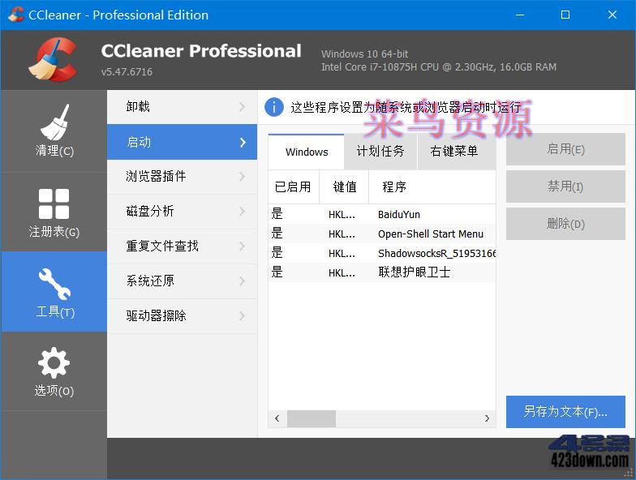The height and width of the screenshot is (480, 636).
Task: Open Duplicate Finder (重复文件查找) section
Action: [182, 246]
